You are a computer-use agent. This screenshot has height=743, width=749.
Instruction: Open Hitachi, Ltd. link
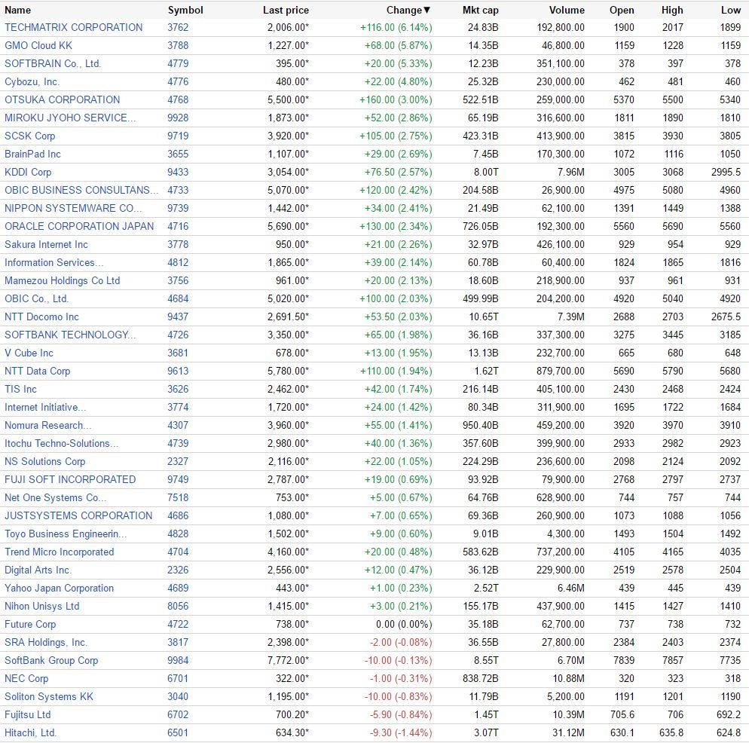click(x=31, y=733)
